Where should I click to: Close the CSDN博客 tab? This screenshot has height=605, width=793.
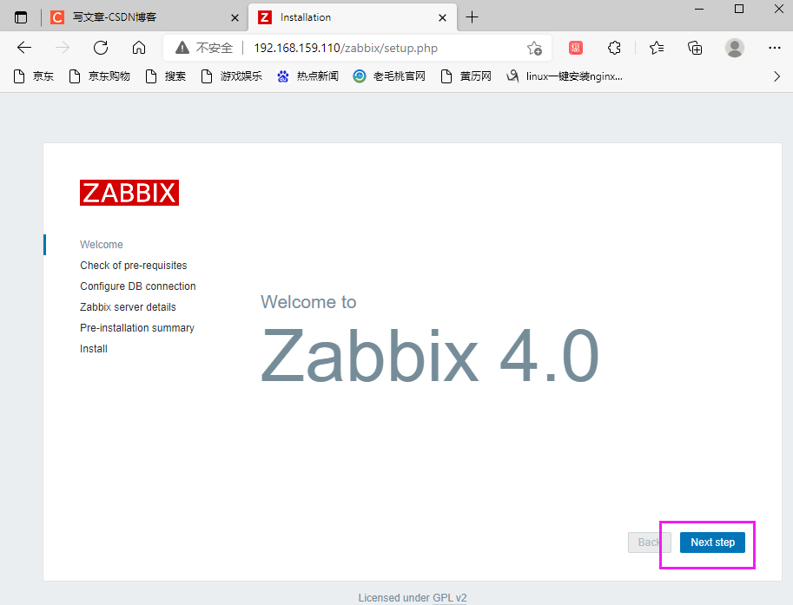tap(235, 17)
